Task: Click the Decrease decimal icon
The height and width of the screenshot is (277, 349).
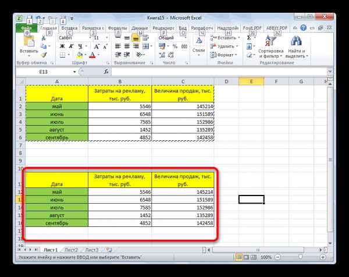Action: (170, 55)
